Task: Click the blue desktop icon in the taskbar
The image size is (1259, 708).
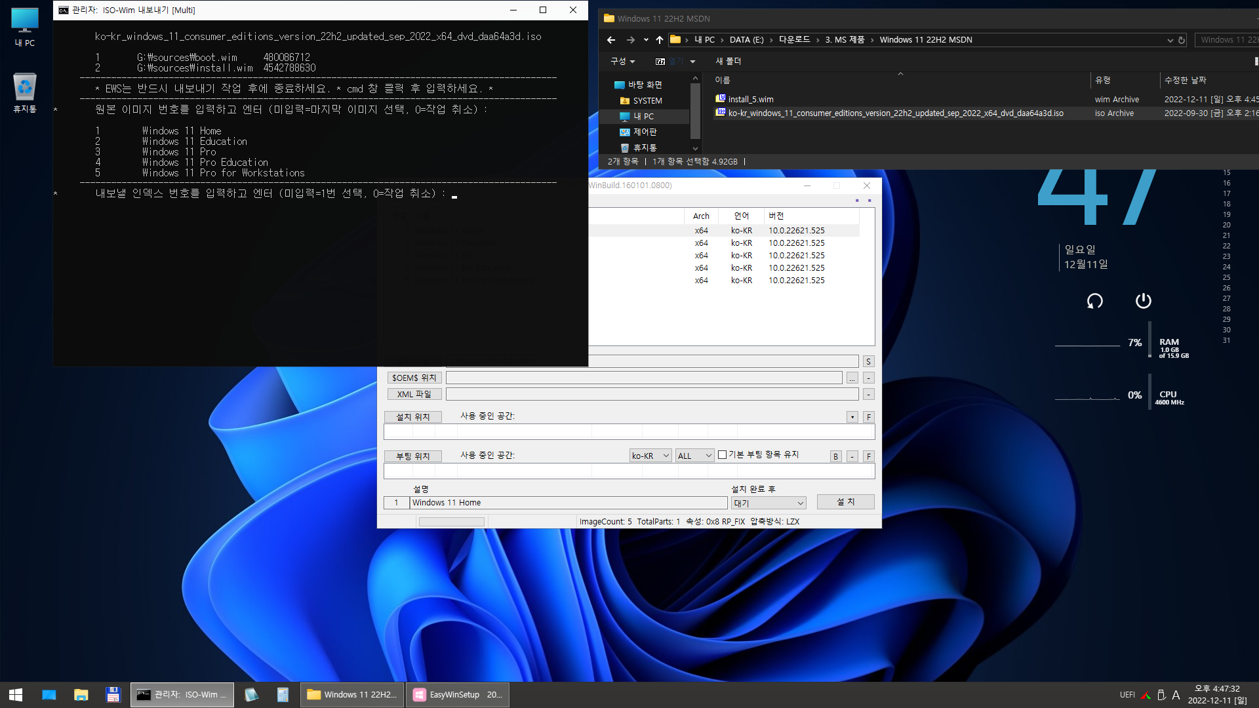Action: point(49,695)
